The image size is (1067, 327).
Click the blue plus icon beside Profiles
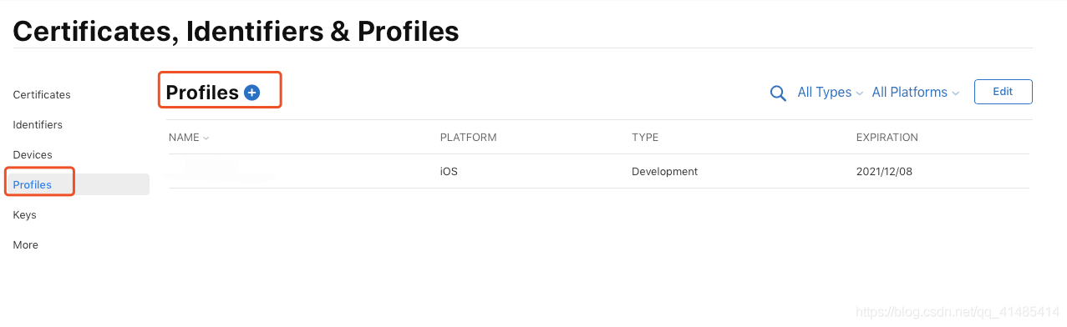[252, 93]
